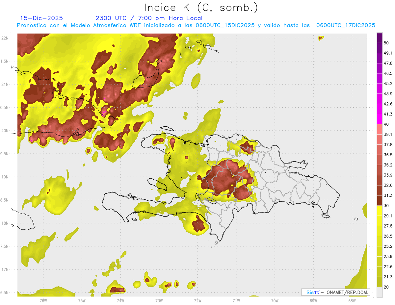Click the '21.3' color scale value
The image size is (395, 305).
[x=388, y=277]
